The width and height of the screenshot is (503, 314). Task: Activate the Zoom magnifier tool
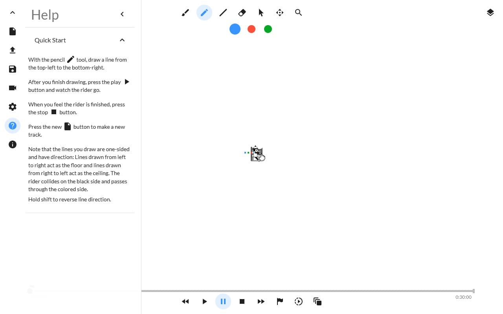click(299, 13)
